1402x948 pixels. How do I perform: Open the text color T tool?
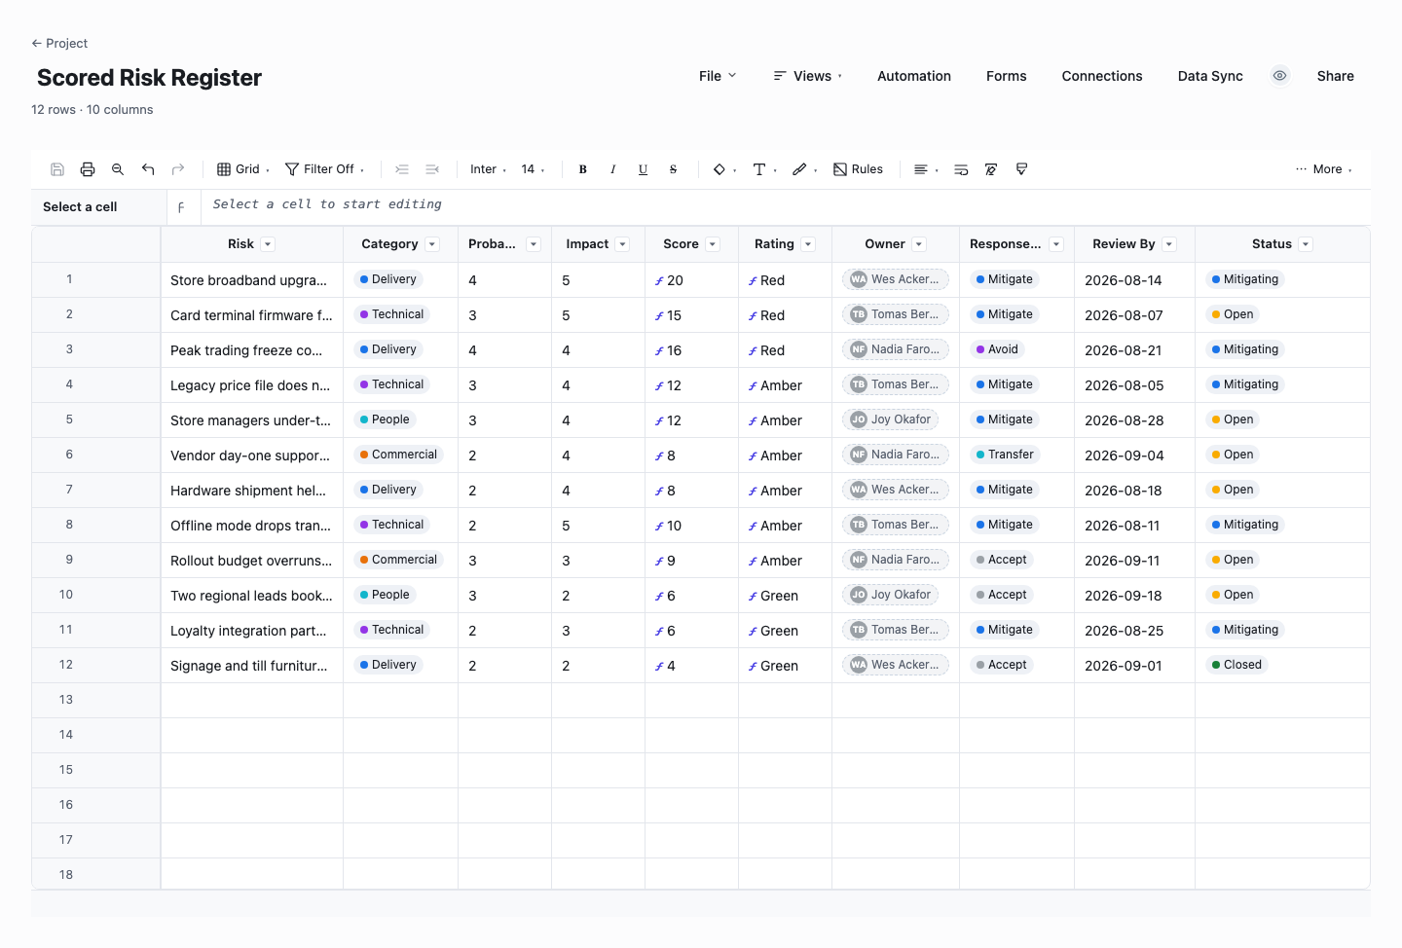pos(765,169)
